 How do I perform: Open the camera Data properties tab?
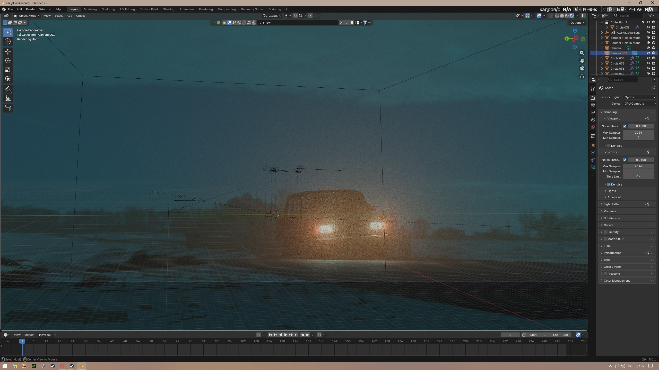[x=593, y=167]
